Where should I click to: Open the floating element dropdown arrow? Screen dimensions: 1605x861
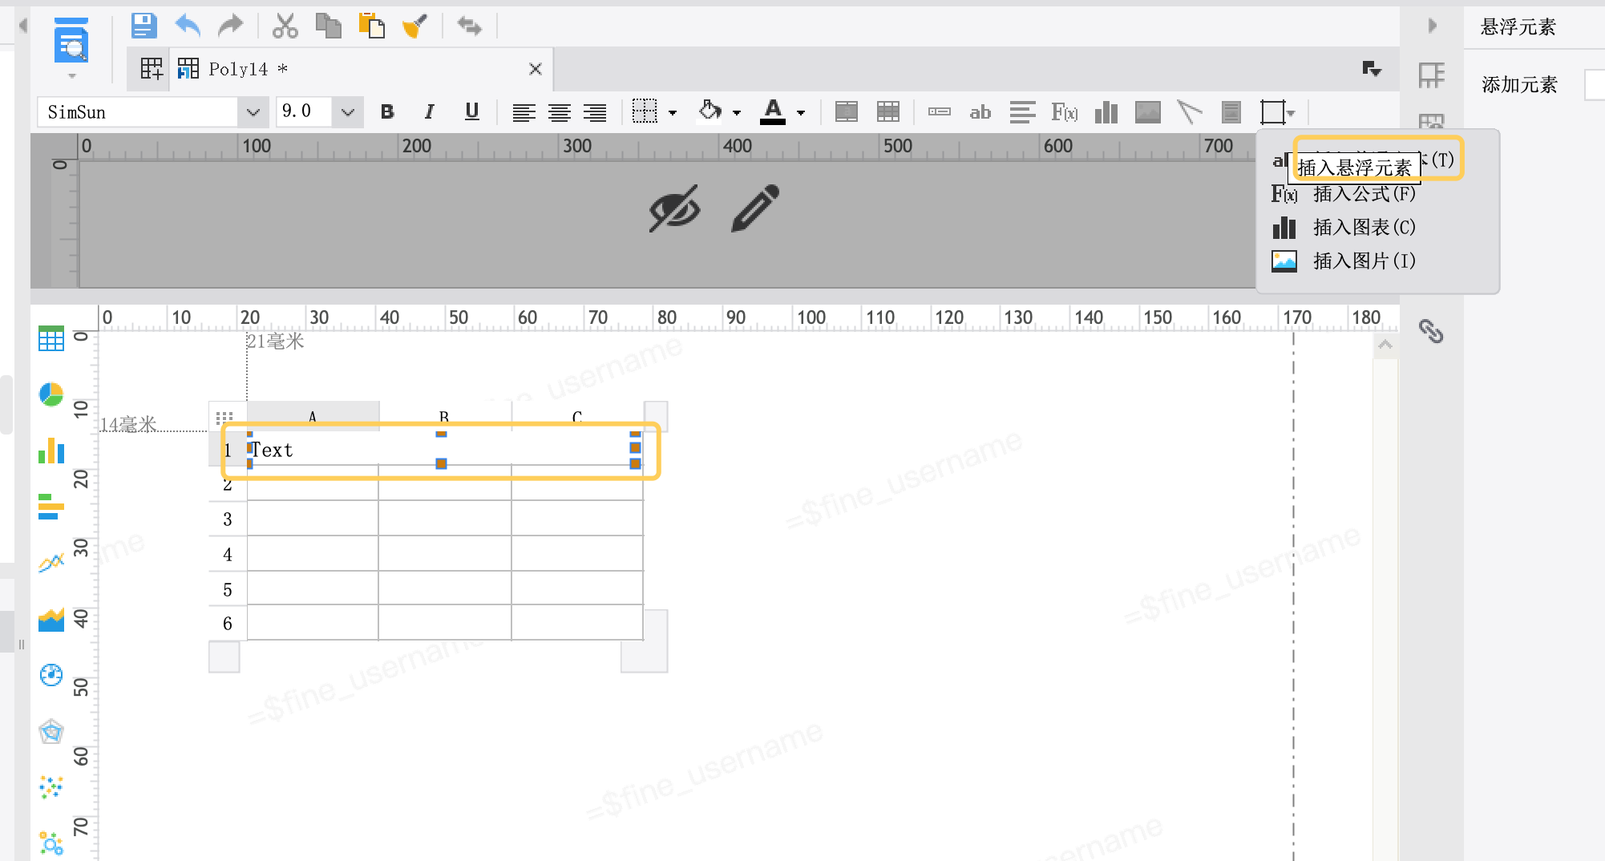[1291, 113]
